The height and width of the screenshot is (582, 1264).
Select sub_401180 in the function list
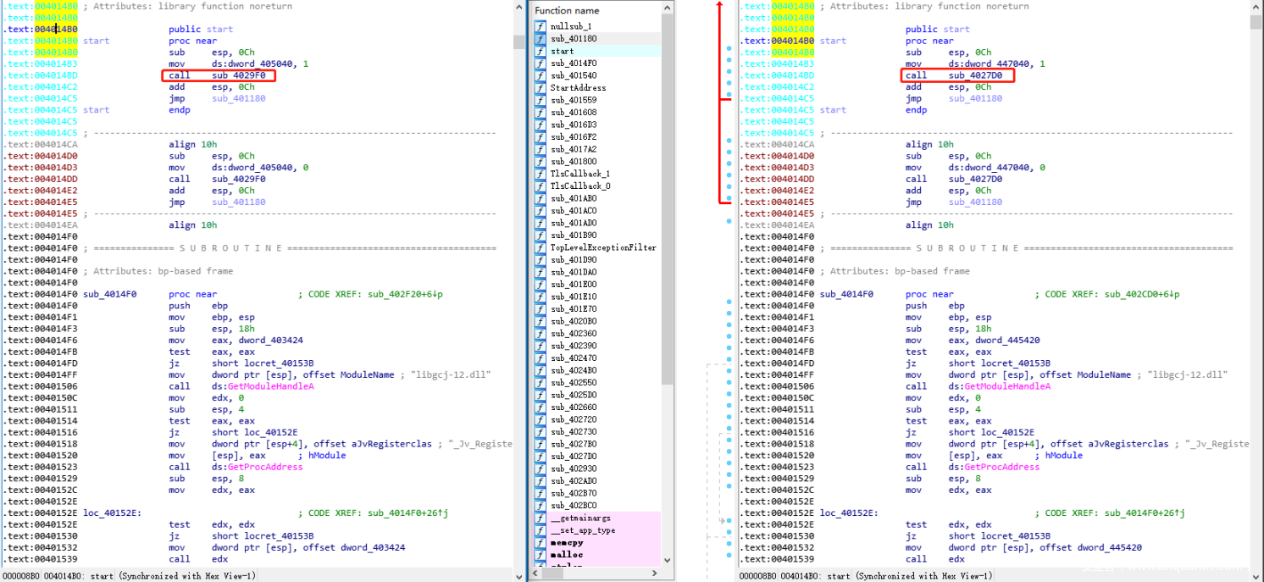click(x=574, y=39)
